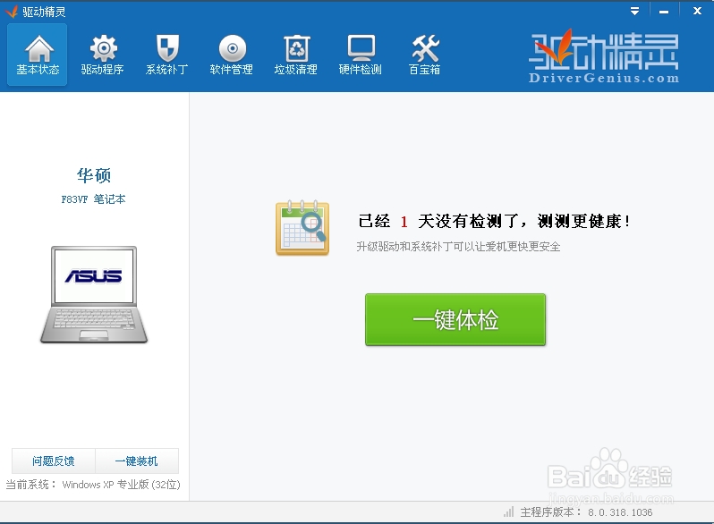Click the signal bars status icon
Viewport: 714px width, 524px height.
click(508, 512)
